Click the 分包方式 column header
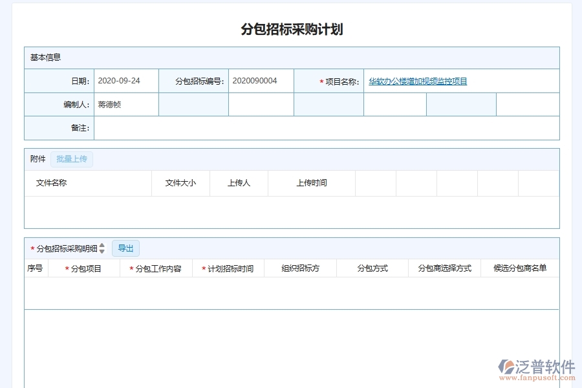 (372, 268)
